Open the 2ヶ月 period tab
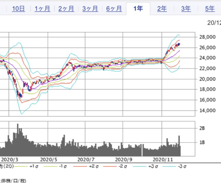The image size is (221, 183). tap(66, 9)
